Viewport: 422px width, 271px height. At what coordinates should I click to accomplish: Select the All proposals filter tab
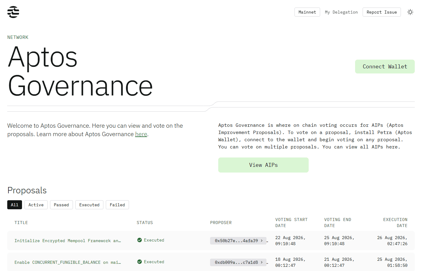(x=14, y=205)
